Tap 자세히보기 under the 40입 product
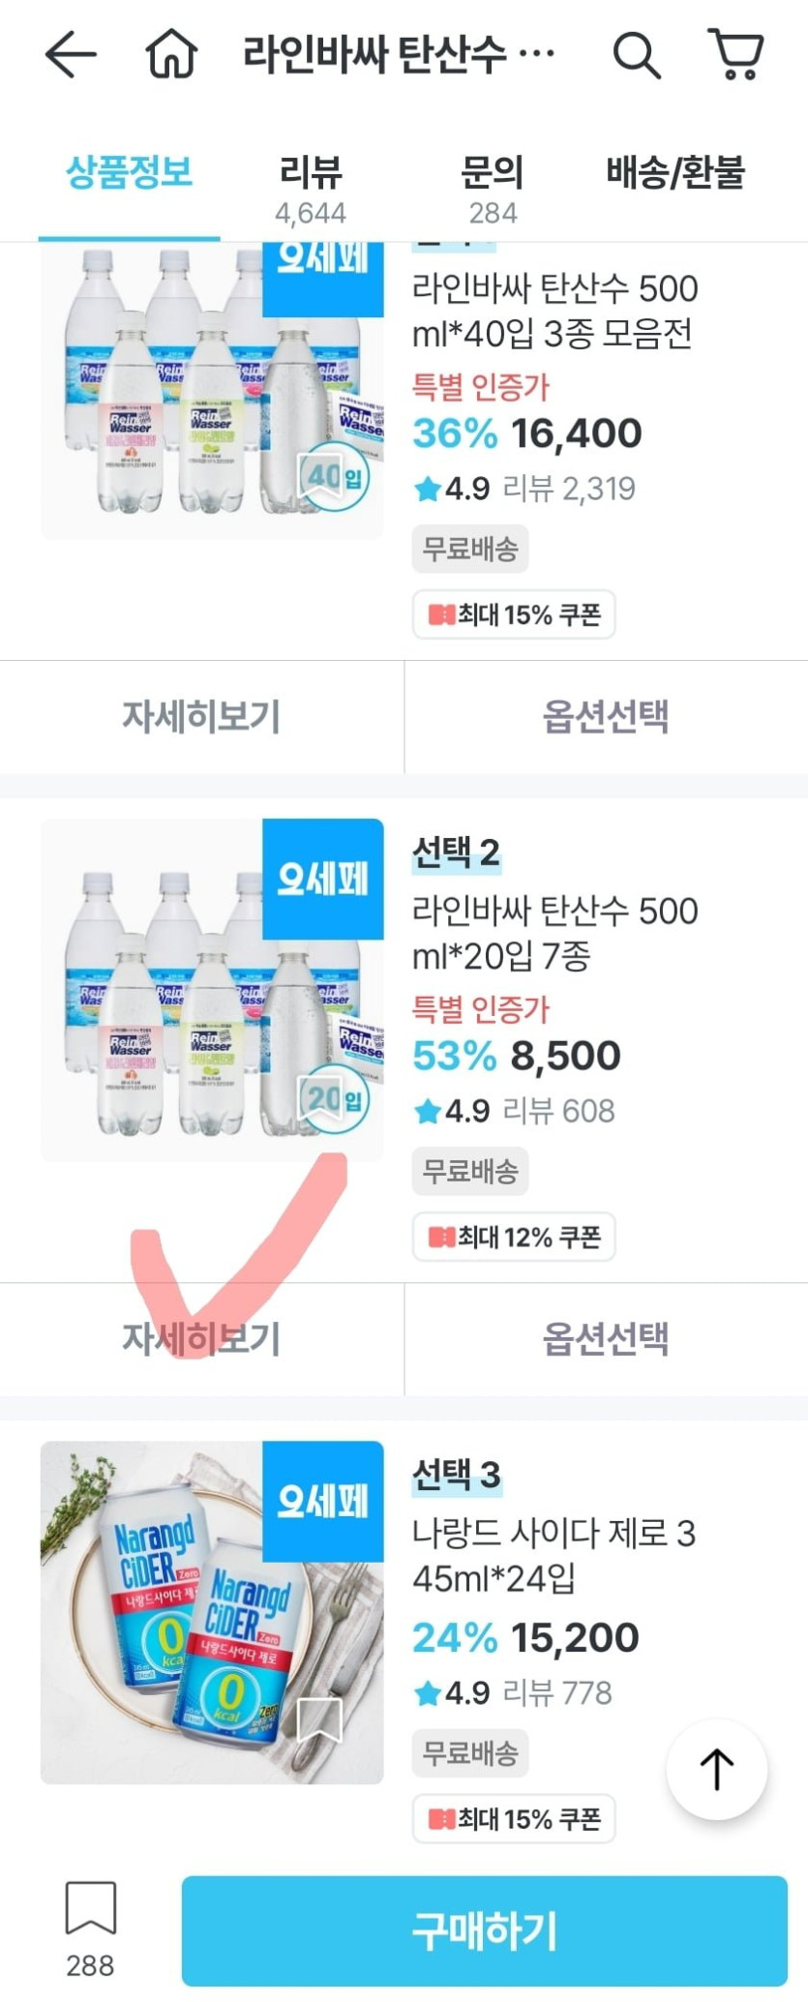The image size is (808, 2002). click(201, 717)
